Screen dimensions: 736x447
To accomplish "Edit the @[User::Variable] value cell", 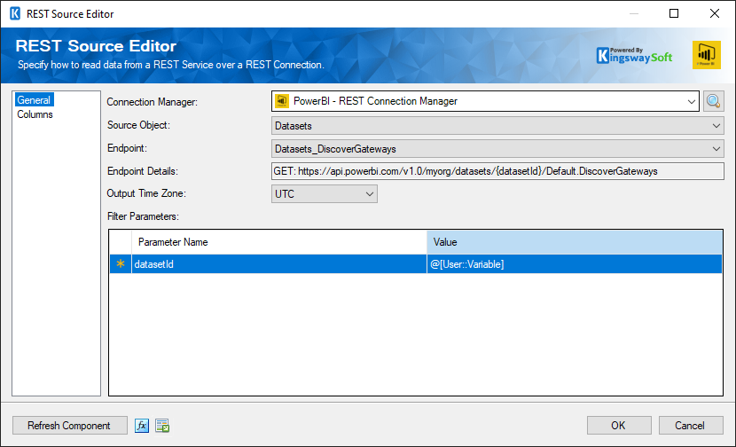I will coord(575,264).
